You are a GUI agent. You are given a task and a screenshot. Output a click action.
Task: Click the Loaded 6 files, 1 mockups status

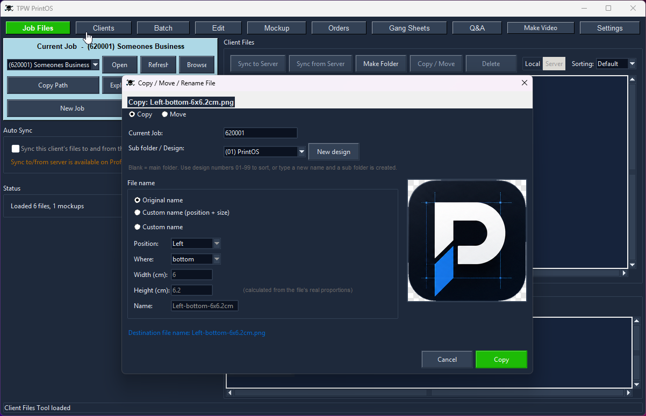pos(47,206)
